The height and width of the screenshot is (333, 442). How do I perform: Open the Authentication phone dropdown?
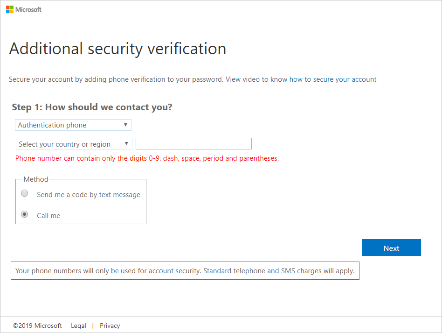pos(73,125)
